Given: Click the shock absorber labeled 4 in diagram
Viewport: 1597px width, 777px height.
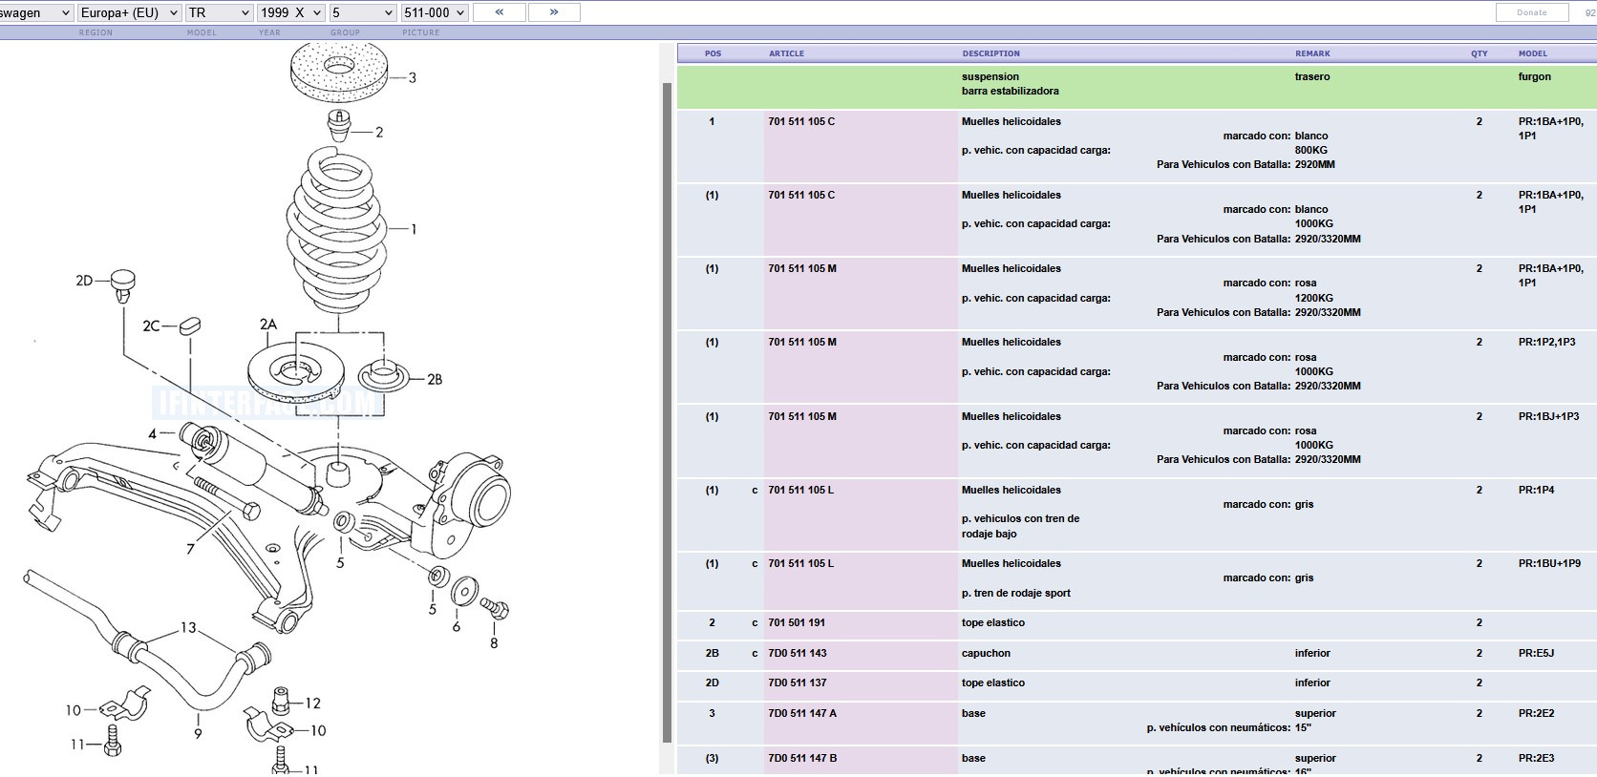Looking at the screenshot, I should coord(253,463).
